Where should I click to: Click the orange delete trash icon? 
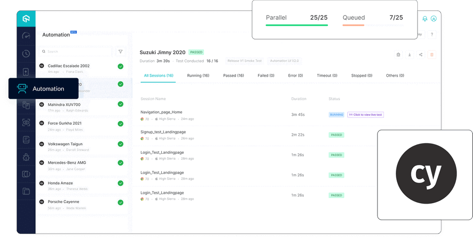[432, 55]
